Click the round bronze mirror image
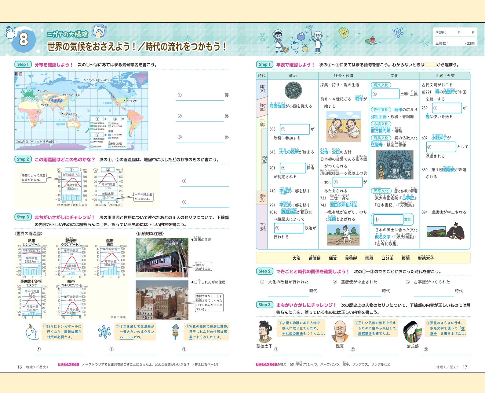485x393 pixels. pyautogui.click(x=293, y=91)
